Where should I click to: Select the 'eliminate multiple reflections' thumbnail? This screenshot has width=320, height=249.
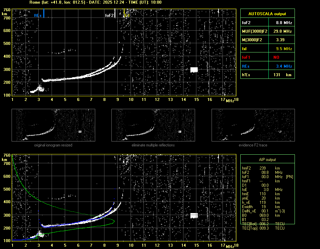[153, 125]
